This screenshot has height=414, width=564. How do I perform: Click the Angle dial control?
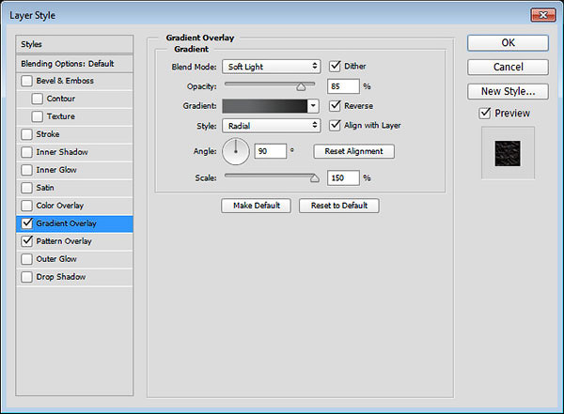coord(236,151)
